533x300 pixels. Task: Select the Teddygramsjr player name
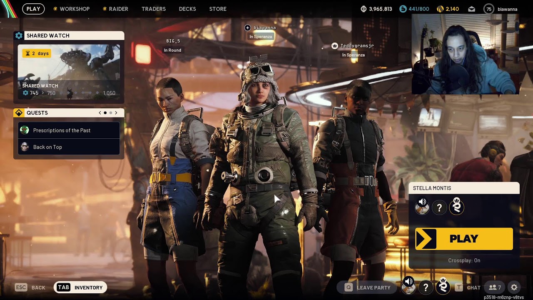pyautogui.click(x=357, y=46)
